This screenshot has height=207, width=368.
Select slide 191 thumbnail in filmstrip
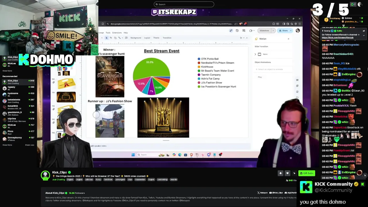pyautogui.click(x=66, y=97)
